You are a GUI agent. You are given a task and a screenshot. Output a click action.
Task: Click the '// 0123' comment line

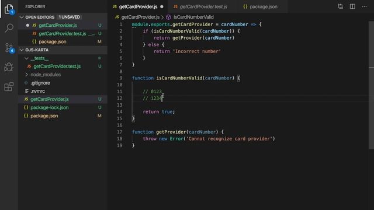pyautogui.click(x=152, y=92)
